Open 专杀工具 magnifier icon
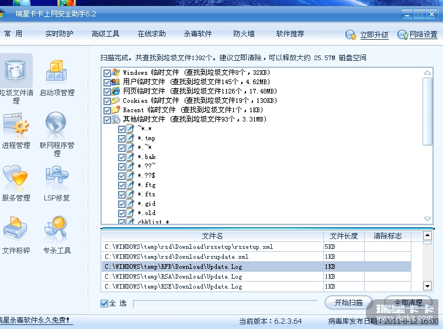 coord(56,227)
